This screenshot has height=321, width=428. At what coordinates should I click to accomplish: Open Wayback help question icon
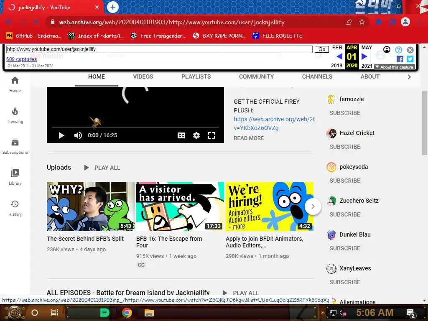coord(399,50)
